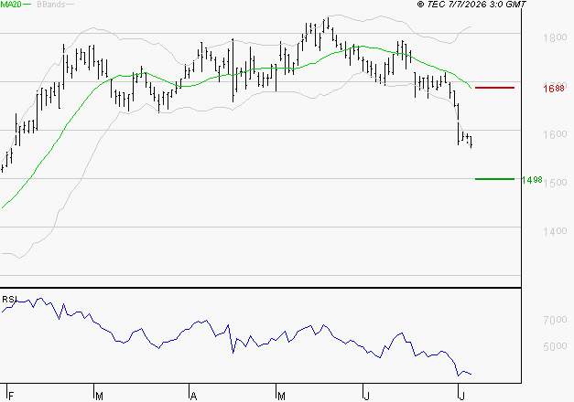The width and height of the screenshot is (574, 402).
Task: Click the 1500 price axis label
Action: coord(555,183)
